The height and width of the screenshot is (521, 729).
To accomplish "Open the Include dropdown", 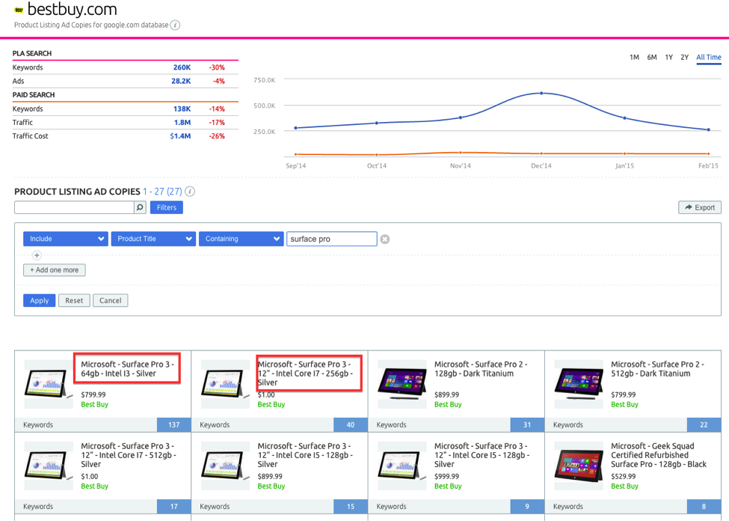I will point(66,239).
